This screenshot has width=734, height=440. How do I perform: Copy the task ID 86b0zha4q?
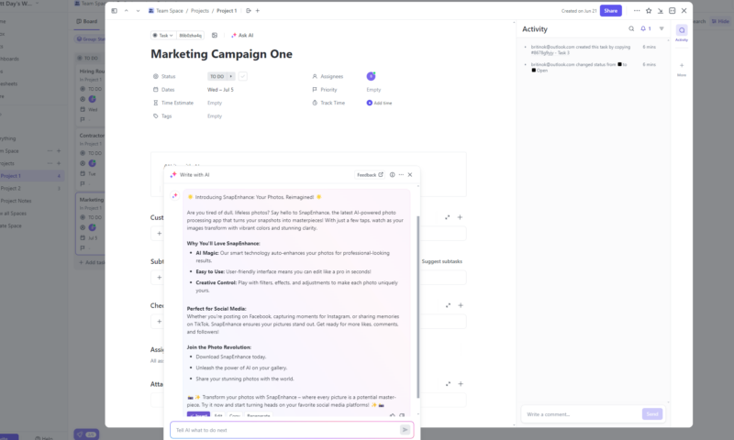click(190, 36)
